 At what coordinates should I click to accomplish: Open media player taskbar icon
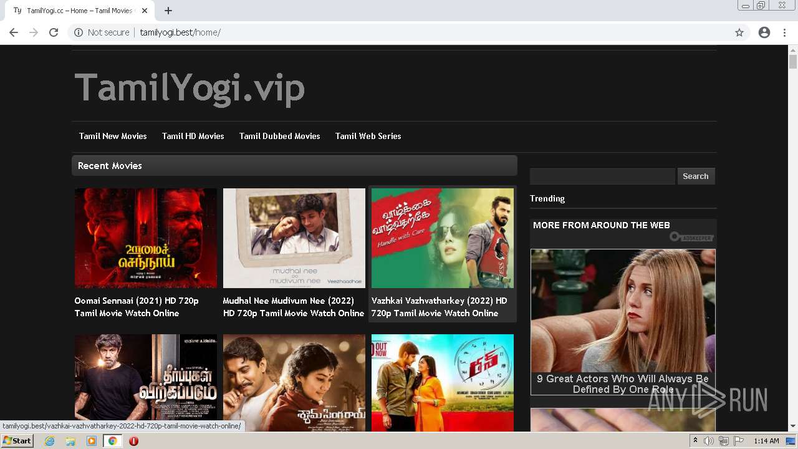click(92, 441)
